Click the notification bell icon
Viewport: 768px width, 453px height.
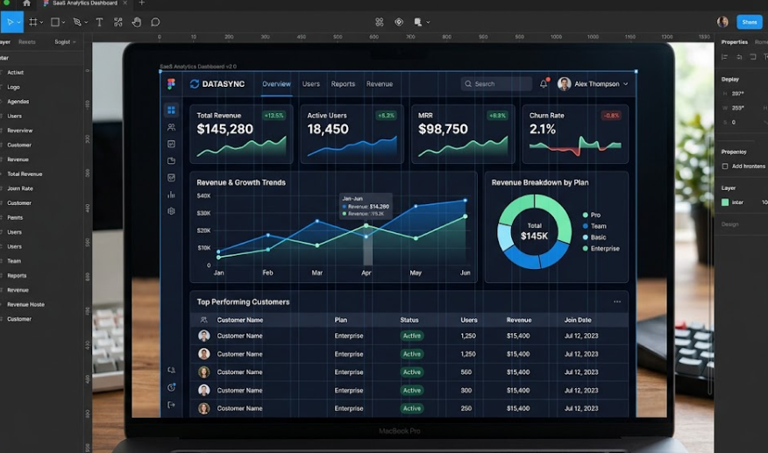tap(544, 84)
